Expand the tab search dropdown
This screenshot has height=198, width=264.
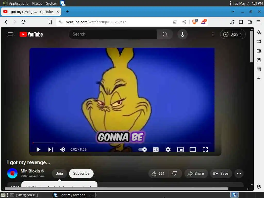point(233,12)
